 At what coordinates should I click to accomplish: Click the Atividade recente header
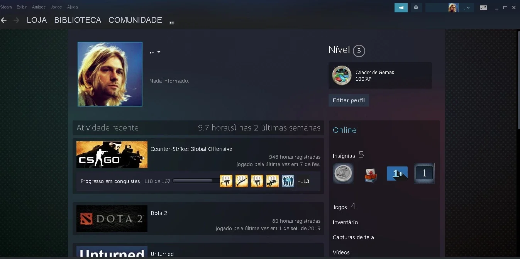(x=107, y=128)
